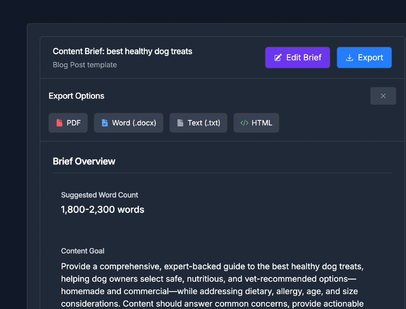Click the download arrow icon on Export
The height and width of the screenshot is (309, 406).
tap(349, 58)
